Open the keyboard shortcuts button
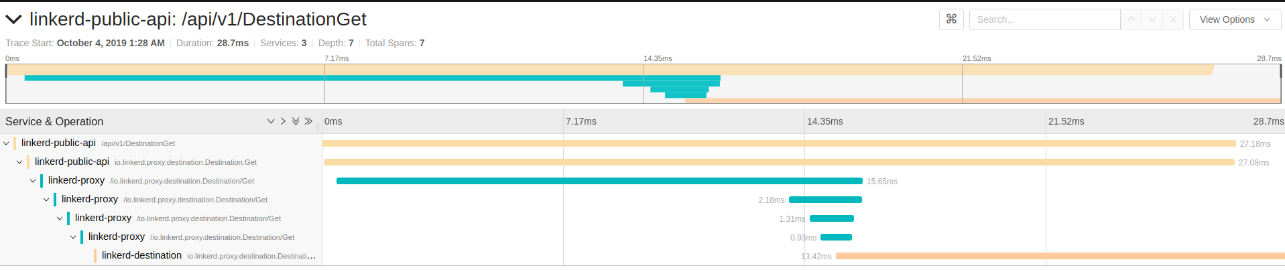Screen dimensions: 1285x270 [x=951, y=19]
